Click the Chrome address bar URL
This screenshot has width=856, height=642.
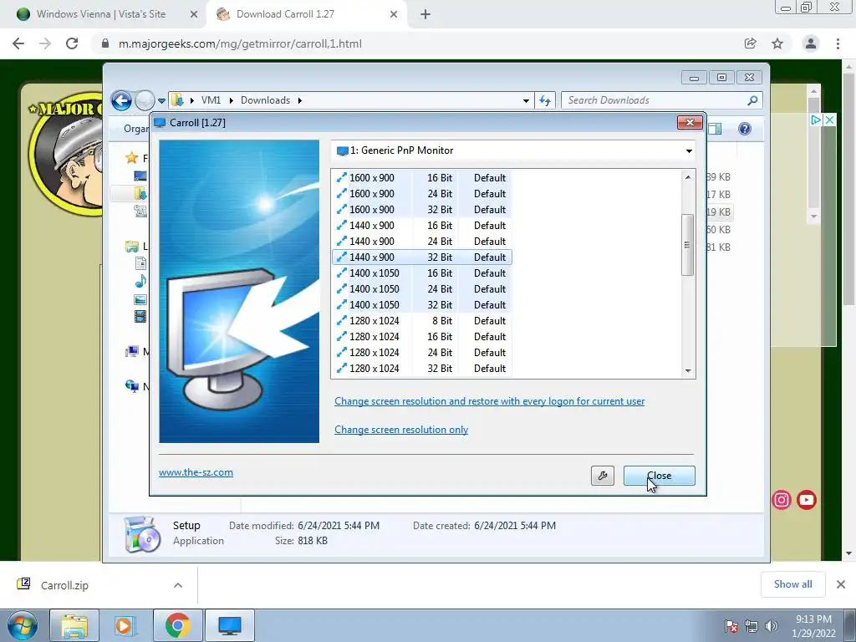[240, 43]
